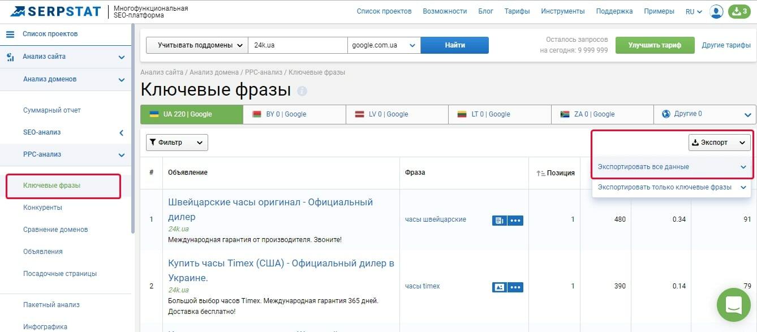Open Список проектов in the top navigation
Image resolution: width=757 pixels, height=332 pixels.
[x=384, y=11]
